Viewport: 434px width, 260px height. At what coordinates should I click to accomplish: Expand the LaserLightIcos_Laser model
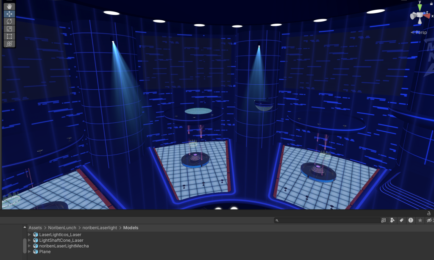pyautogui.click(x=29, y=235)
